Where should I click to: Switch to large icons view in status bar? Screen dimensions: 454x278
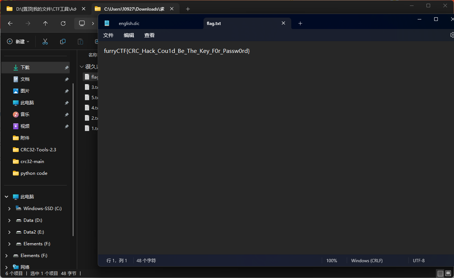448,273
